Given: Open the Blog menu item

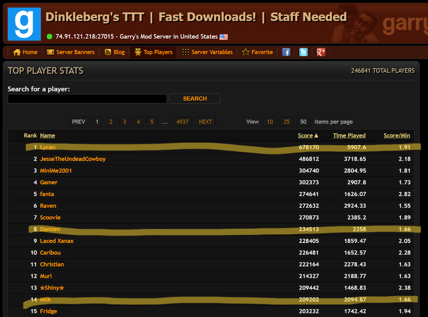Looking at the screenshot, I should click(x=119, y=52).
